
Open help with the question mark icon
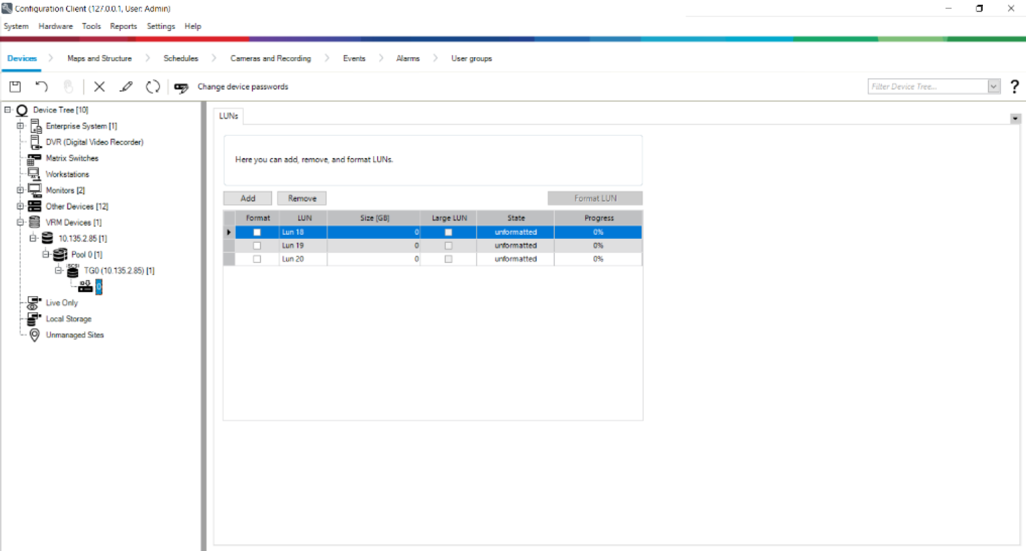point(1015,87)
